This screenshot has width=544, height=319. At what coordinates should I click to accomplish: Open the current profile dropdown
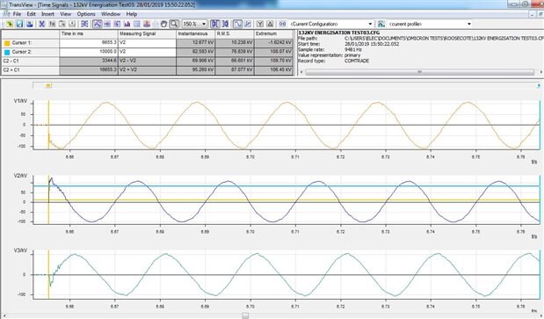[469, 24]
